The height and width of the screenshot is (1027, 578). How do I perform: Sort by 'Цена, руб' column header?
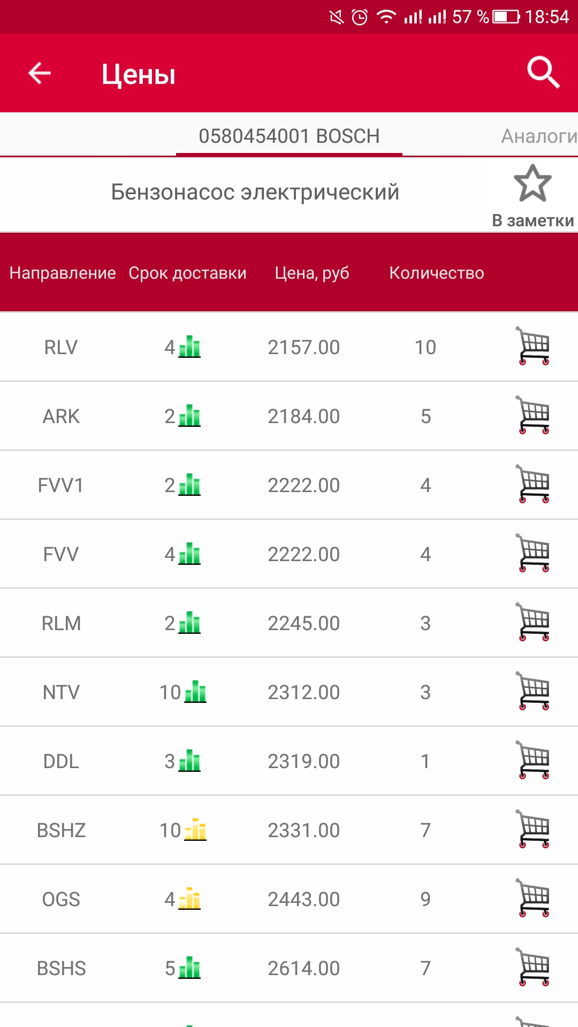(312, 273)
